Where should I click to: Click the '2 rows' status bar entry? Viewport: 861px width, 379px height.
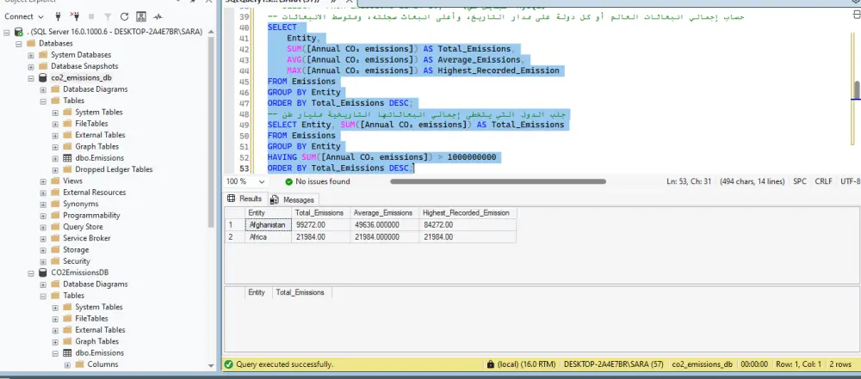[840, 364]
